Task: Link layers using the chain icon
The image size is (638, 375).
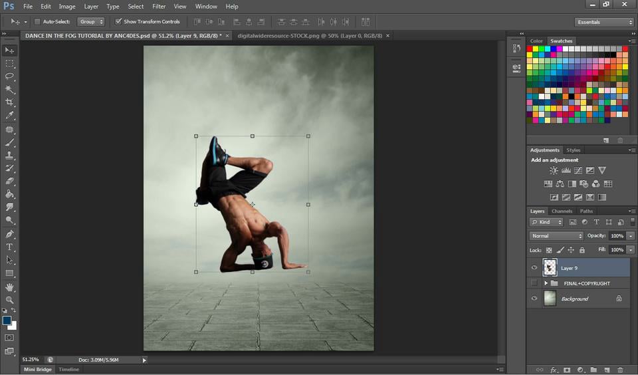Action: click(540, 370)
